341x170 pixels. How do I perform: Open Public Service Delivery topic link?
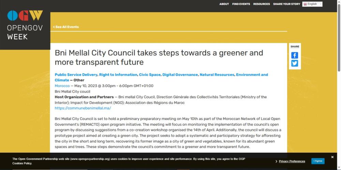[x=76, y=74]
